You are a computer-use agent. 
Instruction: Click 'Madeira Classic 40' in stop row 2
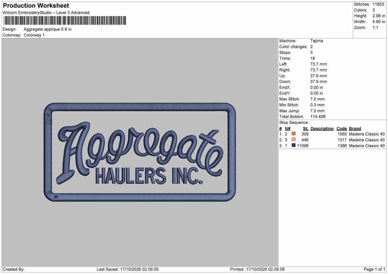367,140
